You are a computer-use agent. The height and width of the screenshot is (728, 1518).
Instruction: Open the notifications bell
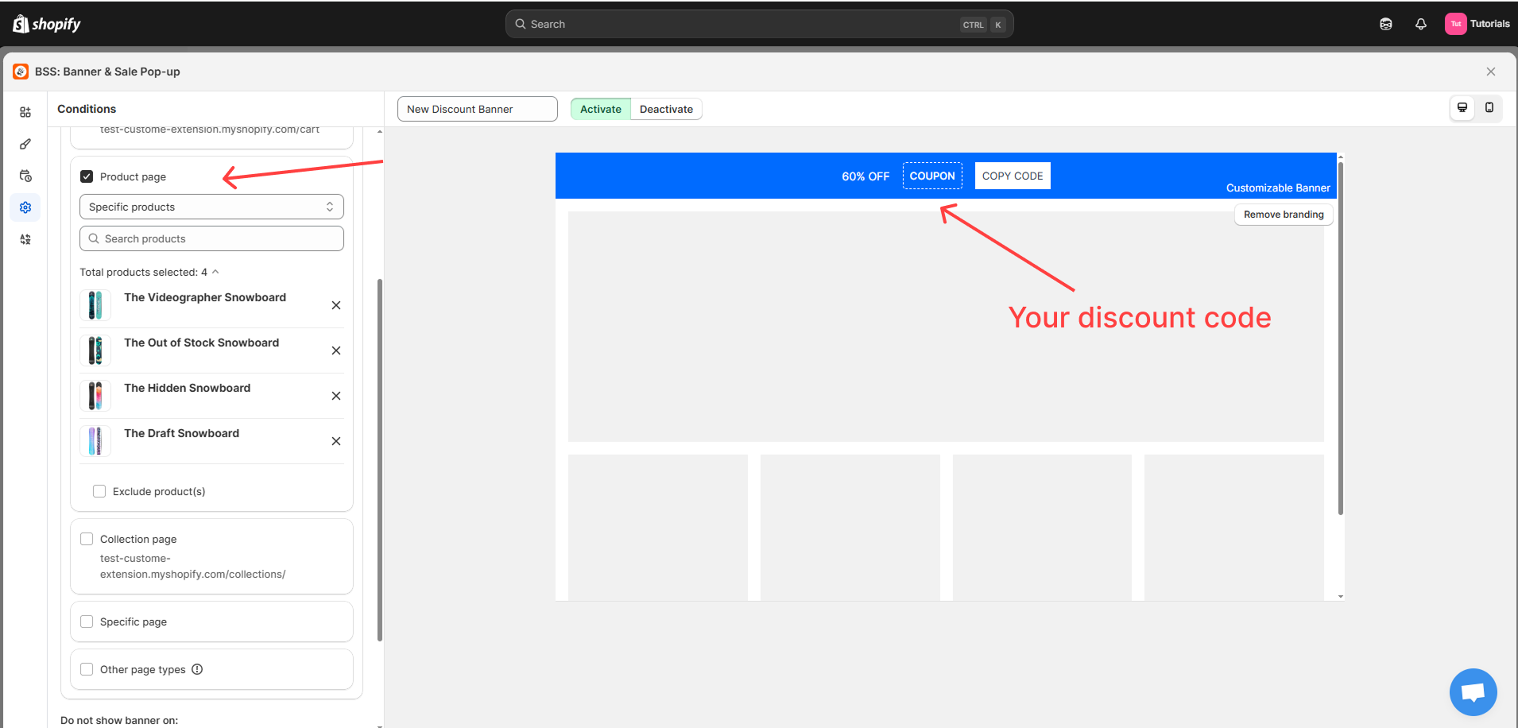[1421, 24]
